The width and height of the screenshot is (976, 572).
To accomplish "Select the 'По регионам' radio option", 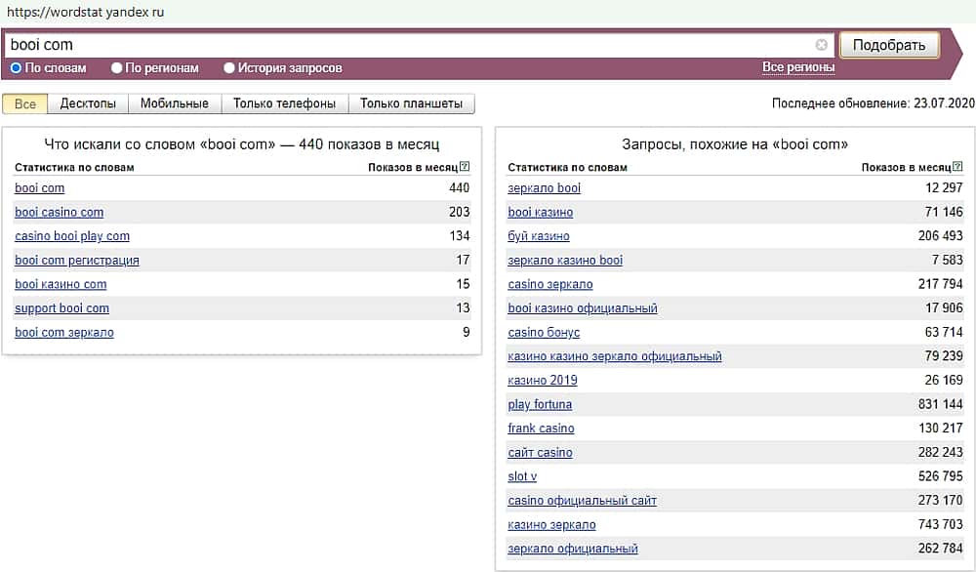I will pyautogui.click(x=117, y=68).
